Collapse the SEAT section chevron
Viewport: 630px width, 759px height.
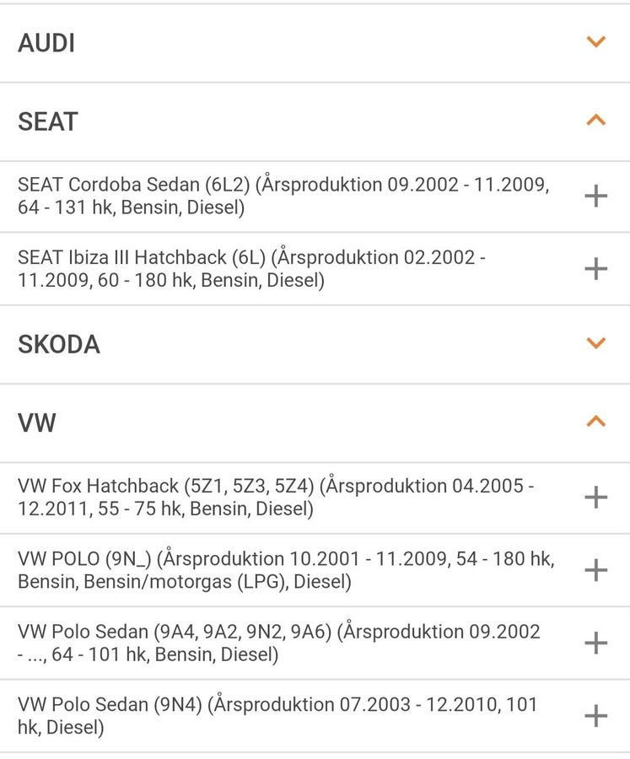point(595,120)
